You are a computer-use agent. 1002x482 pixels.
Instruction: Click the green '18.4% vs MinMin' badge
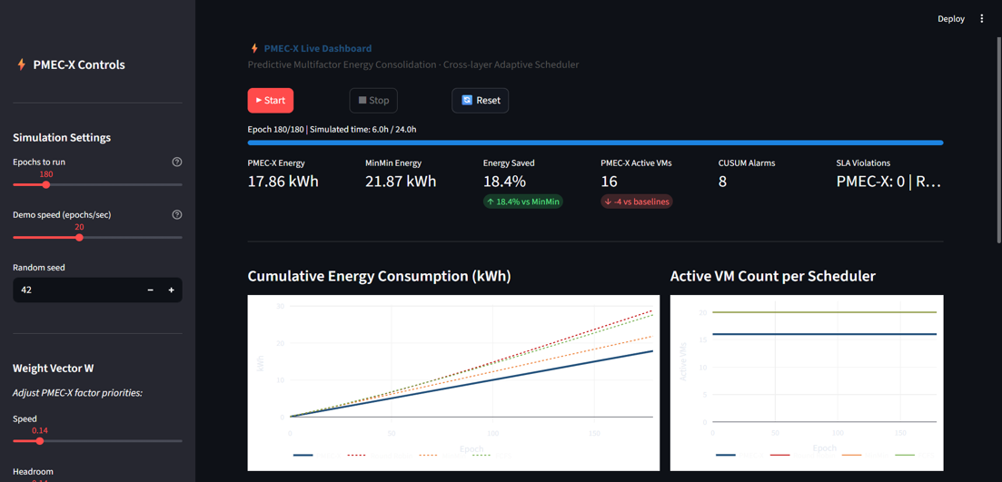point(522,202)
